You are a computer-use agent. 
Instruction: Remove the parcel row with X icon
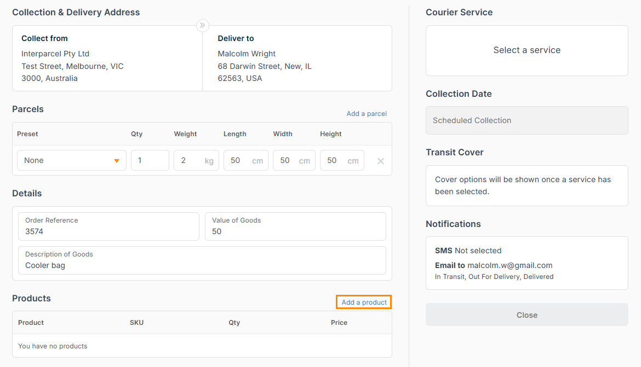coord(381,161)
